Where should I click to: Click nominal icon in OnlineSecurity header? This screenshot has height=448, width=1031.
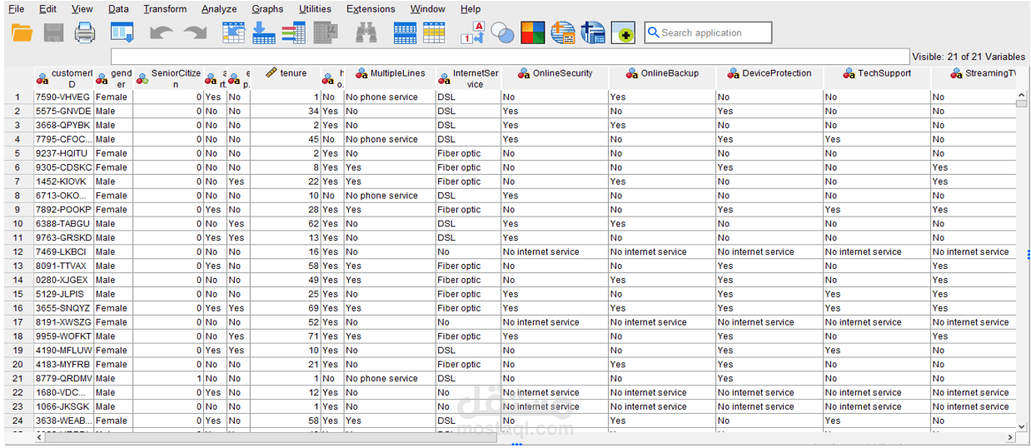[x=524, y=73]
